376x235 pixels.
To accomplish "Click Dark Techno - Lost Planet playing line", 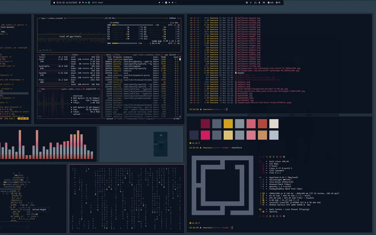I will pos(289,209).
